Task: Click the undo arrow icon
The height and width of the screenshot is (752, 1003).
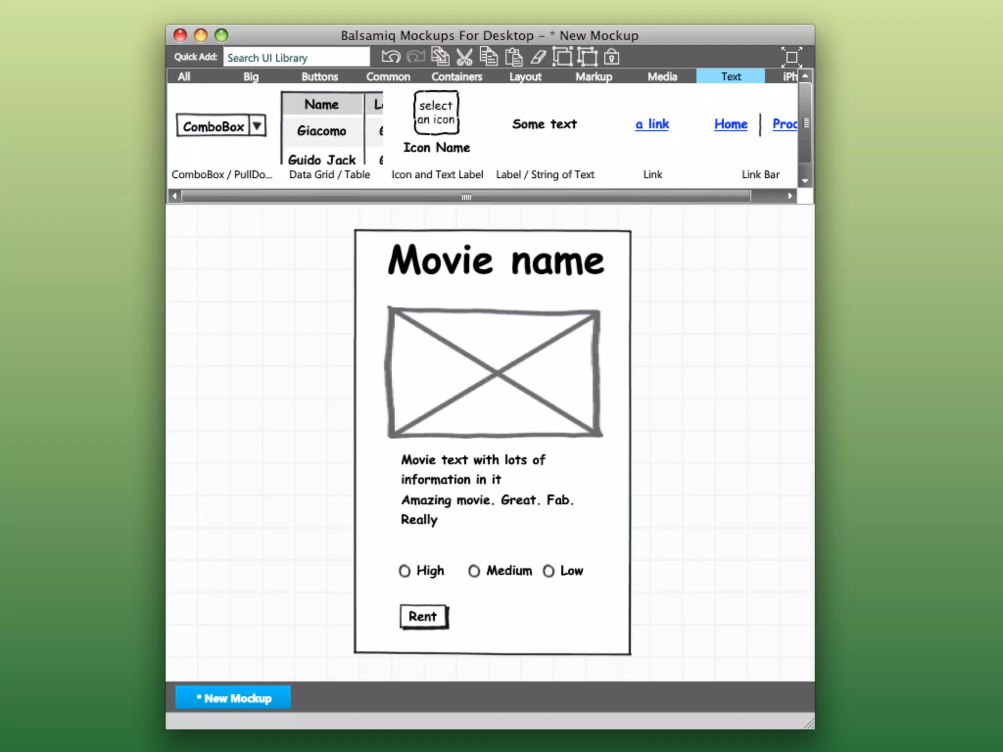Action: pyautogui.click(x=391, y=57)
